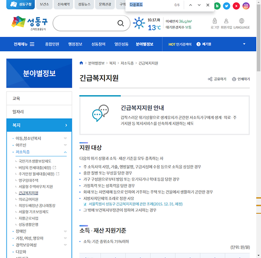Open 긴급복지지원 sidebar link

(28, 193)
